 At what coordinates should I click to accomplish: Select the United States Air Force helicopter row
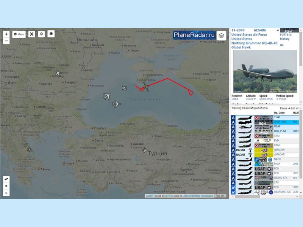click(265, 127)
